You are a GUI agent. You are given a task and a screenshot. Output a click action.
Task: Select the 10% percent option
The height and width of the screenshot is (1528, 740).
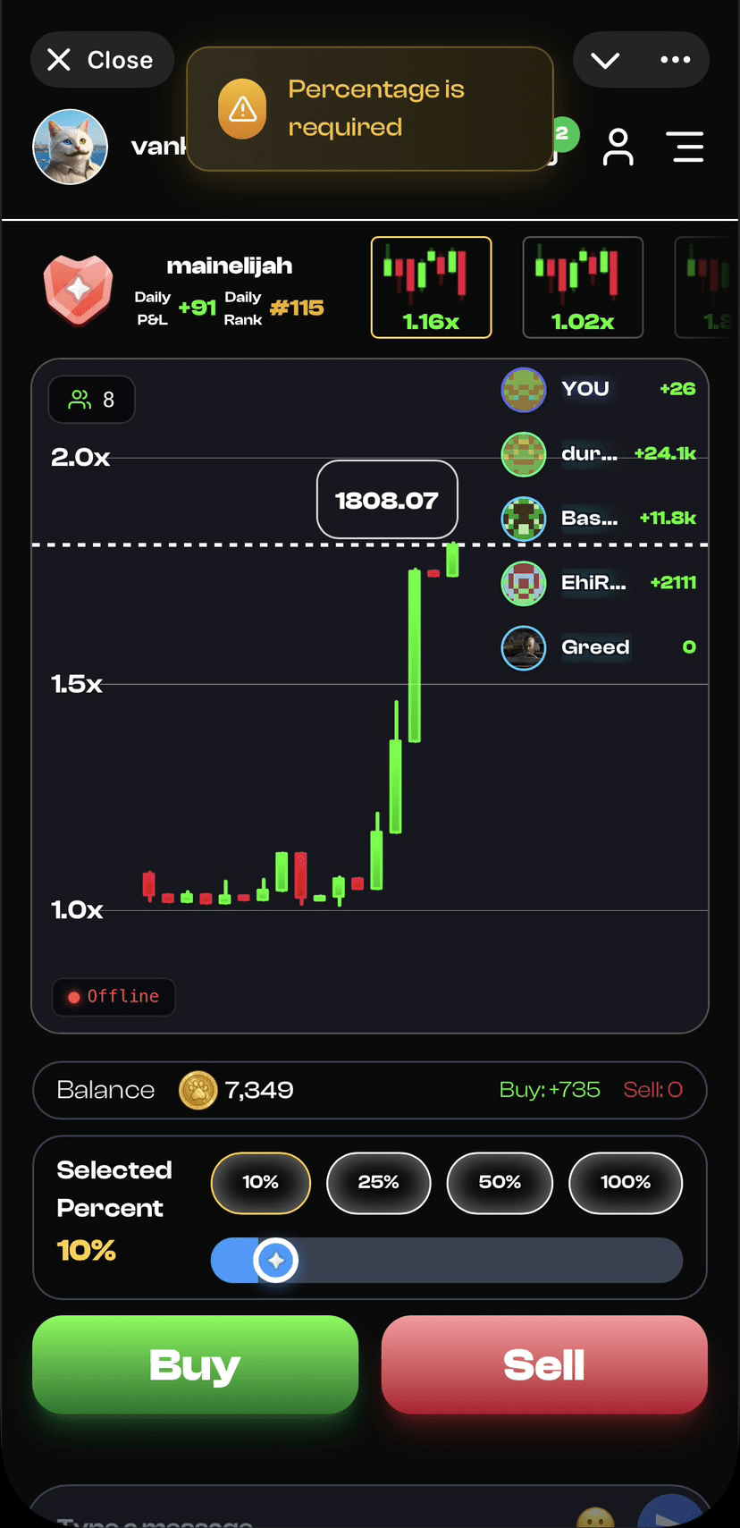[x=260, y=1182]
